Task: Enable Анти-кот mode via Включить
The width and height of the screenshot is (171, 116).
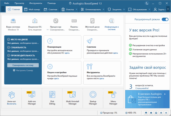Action: pos(11,104)
